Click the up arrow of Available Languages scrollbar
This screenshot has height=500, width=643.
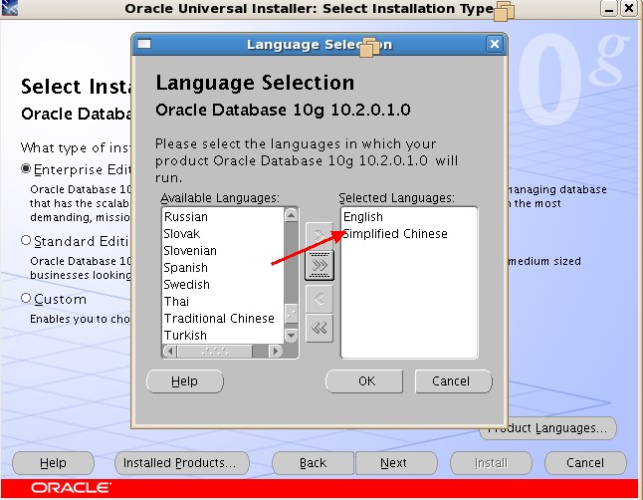click(291, 215)
